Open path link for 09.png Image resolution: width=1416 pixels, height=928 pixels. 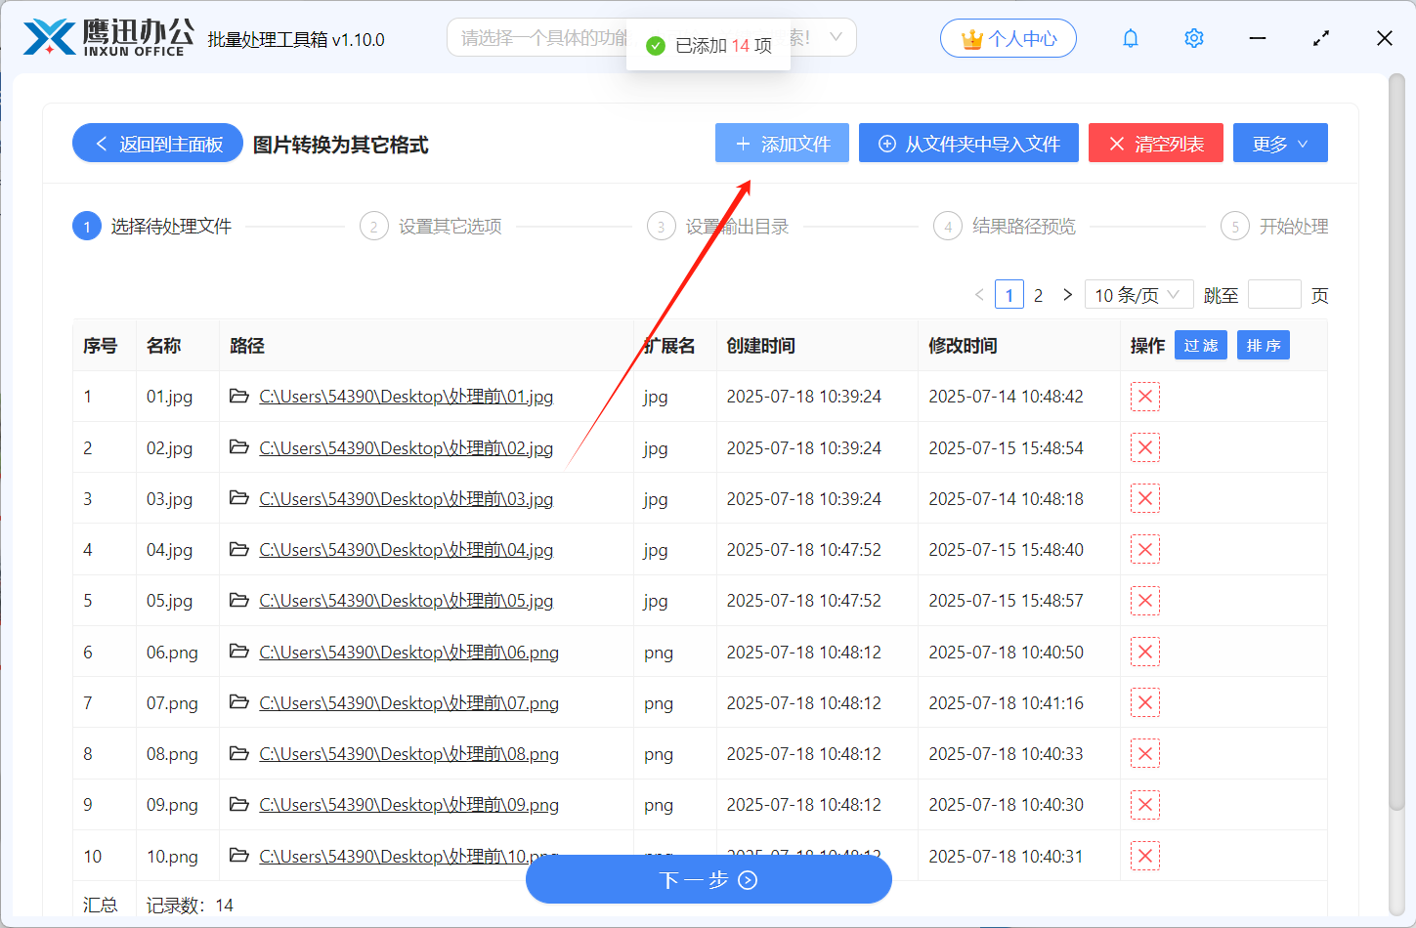pyautogui.click(x=408, y=805)
